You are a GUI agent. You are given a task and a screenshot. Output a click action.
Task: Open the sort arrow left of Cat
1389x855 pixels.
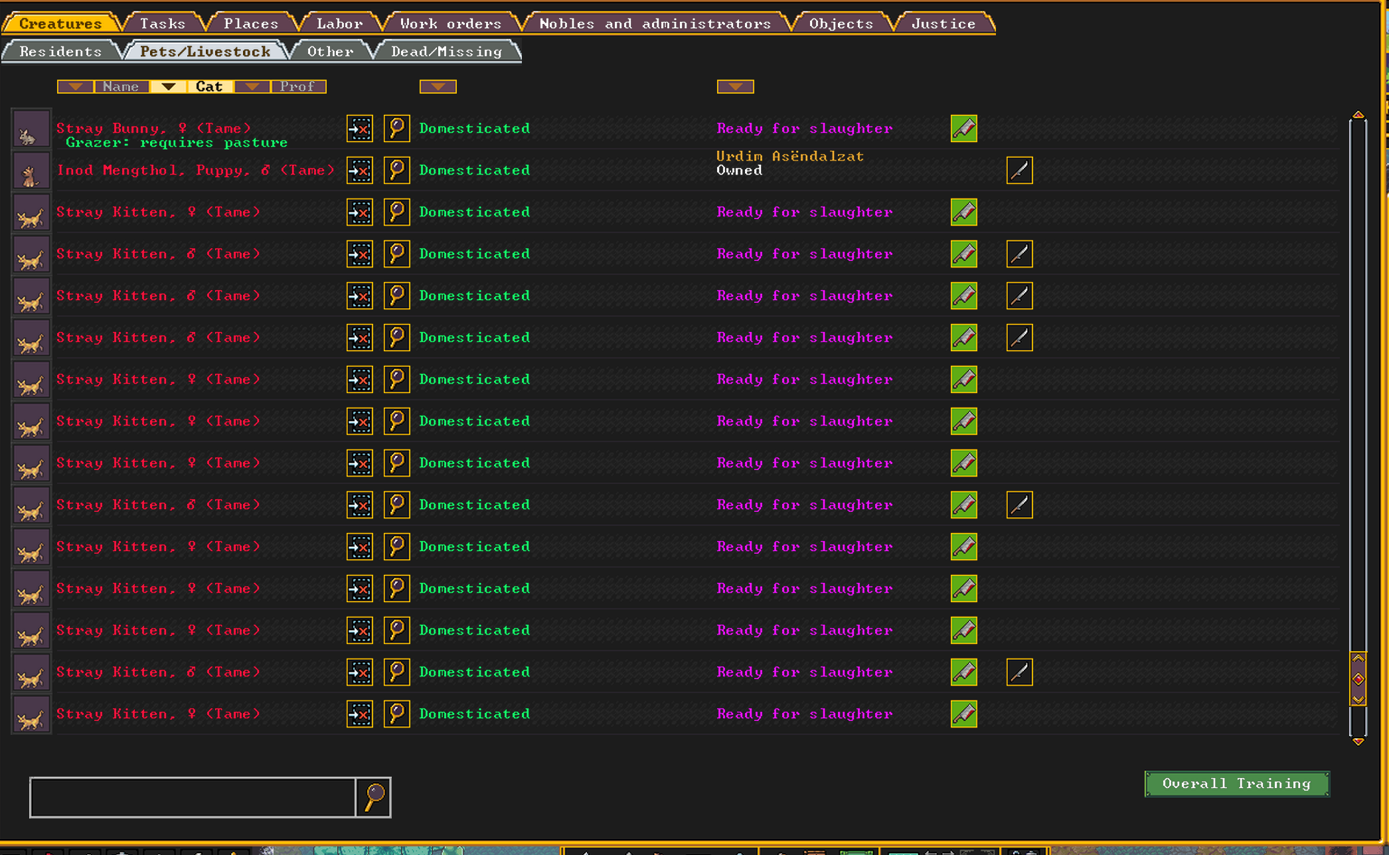168,87
